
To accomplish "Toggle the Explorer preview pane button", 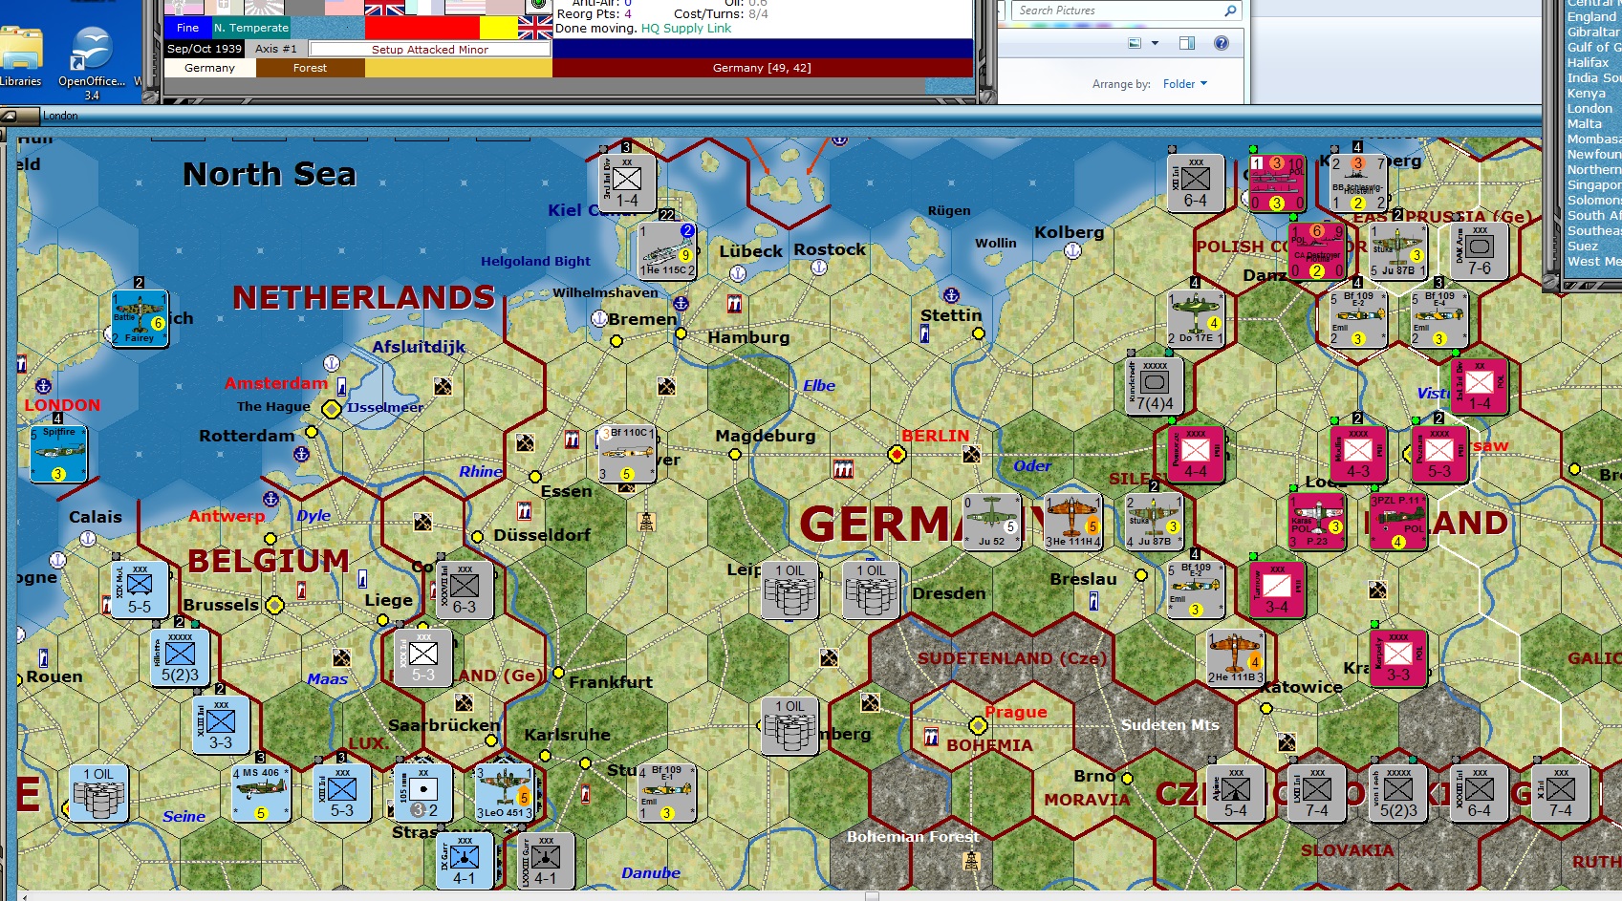I will click(1187, 43).
